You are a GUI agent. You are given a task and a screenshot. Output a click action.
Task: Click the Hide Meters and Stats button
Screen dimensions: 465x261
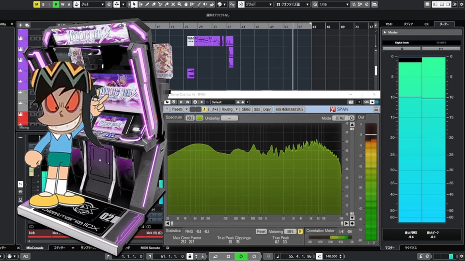coord(290,110)
